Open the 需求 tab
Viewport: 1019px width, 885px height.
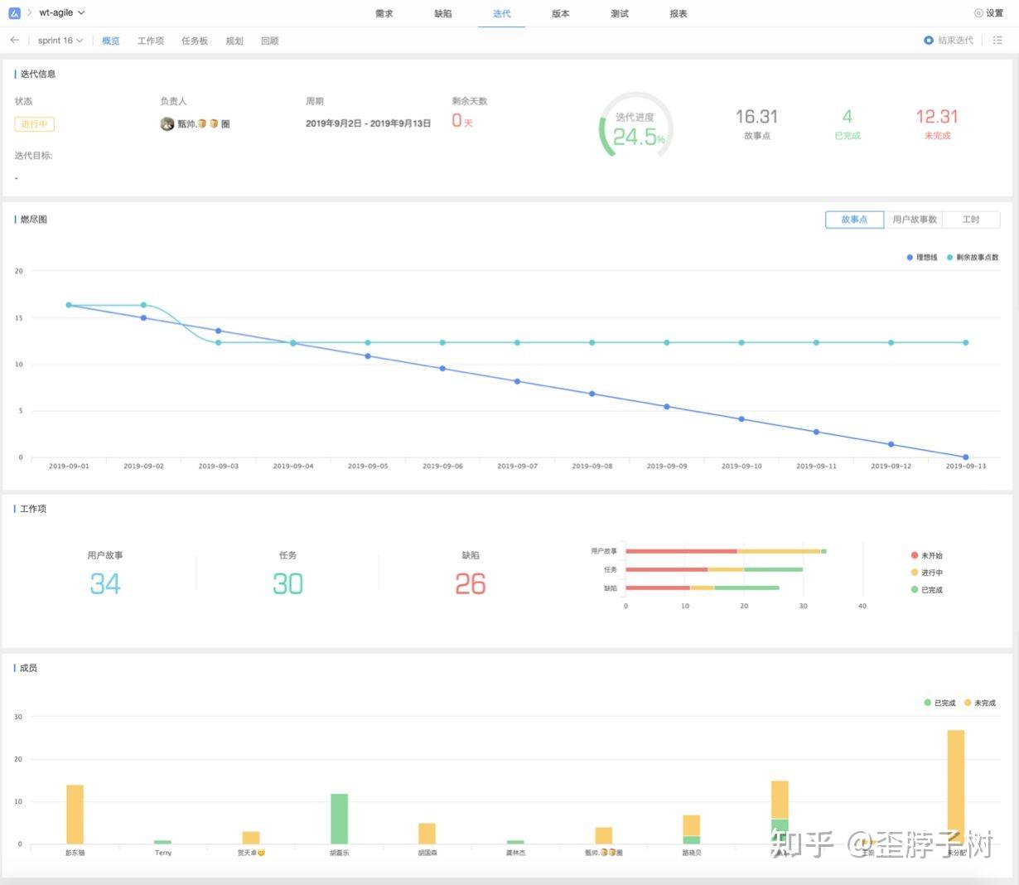[384, 14]
